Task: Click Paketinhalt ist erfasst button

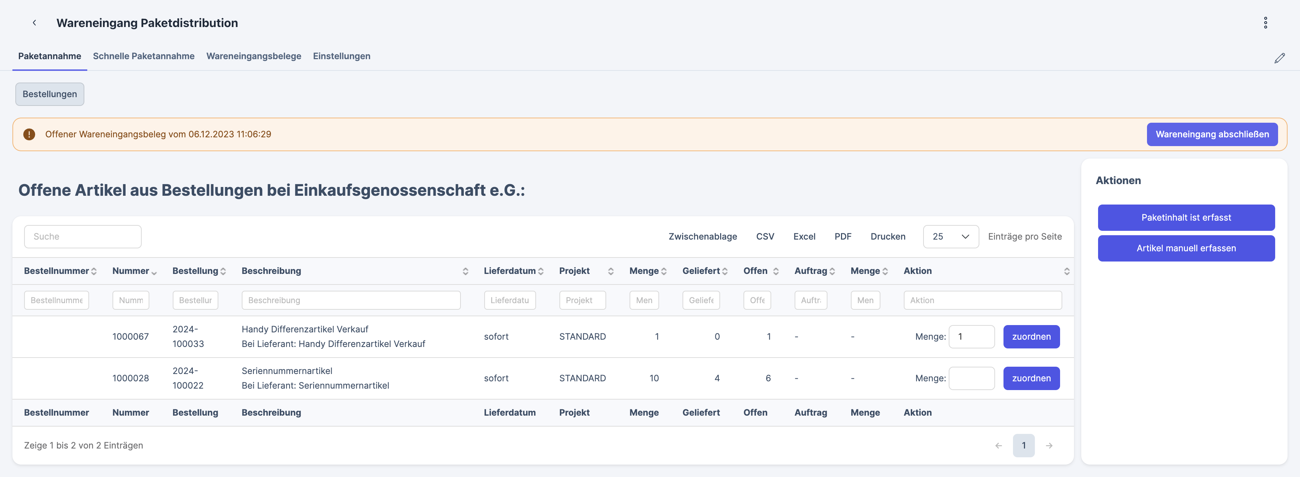Action: [1185, 218]
